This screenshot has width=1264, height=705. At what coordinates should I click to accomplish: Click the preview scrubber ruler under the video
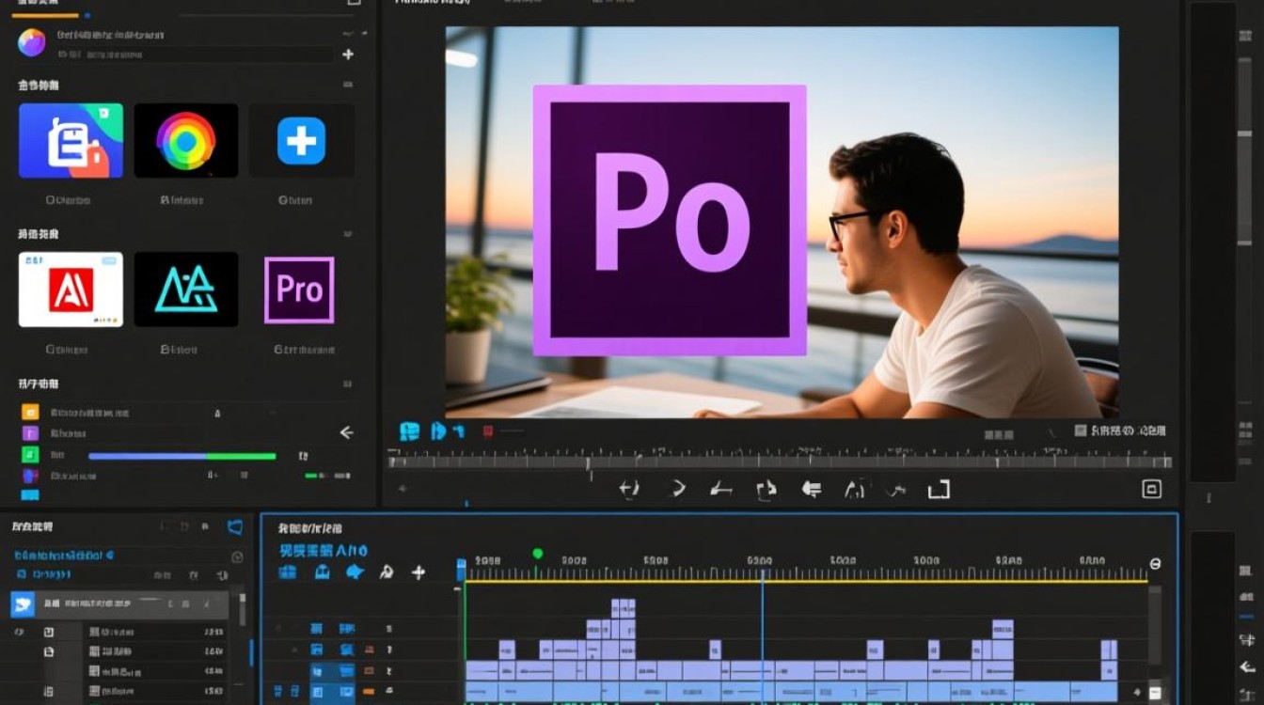pos(781,461)
